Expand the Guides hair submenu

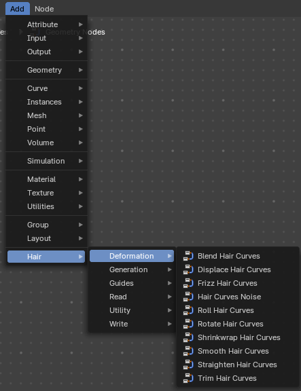point(132,283)
